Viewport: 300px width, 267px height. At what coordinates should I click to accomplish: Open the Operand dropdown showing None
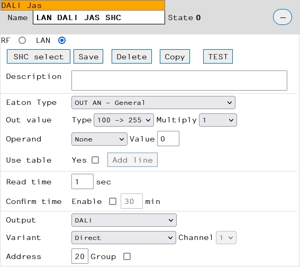click(x=99, y=139)
